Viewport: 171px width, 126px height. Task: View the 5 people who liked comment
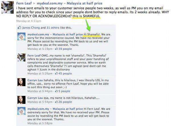64,91
